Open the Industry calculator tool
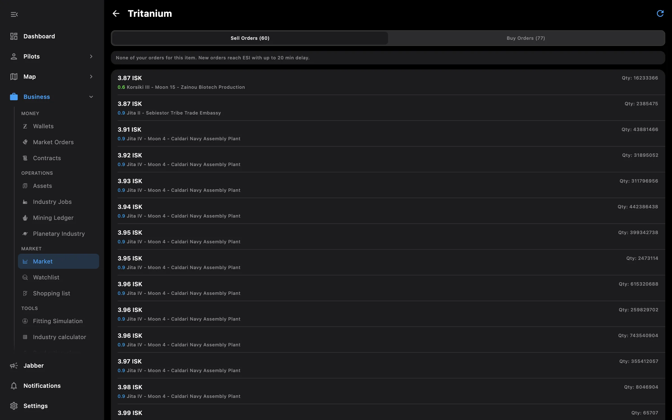This screenshot has height=420, width=672. click(59, 337)
